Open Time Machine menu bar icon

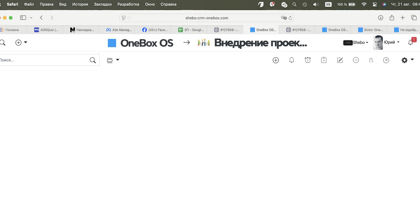point(305,4)
